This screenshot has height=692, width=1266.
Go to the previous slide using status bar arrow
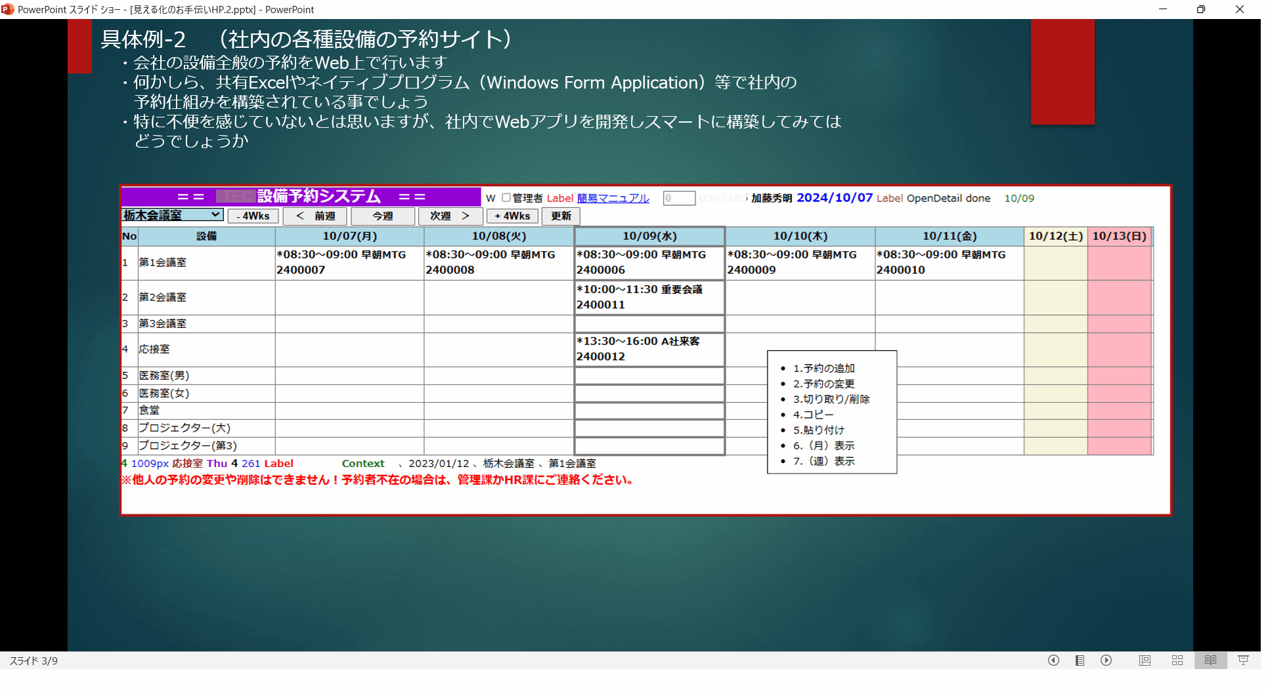1053,661
